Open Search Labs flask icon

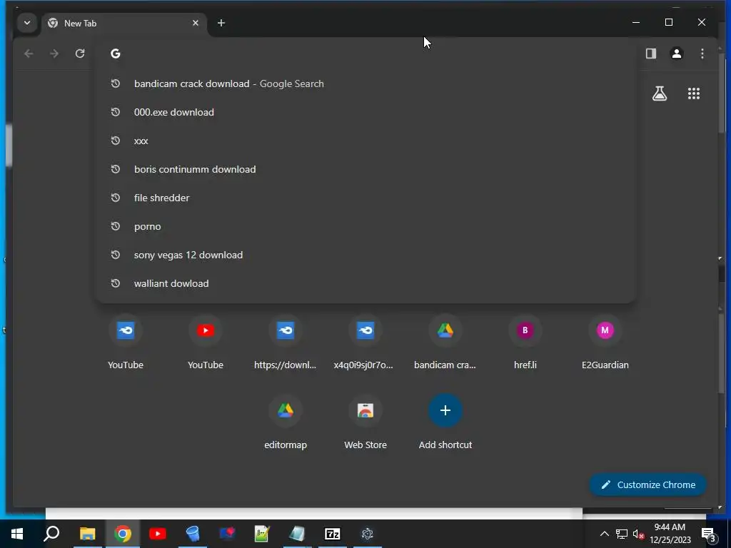coord(659,93)
